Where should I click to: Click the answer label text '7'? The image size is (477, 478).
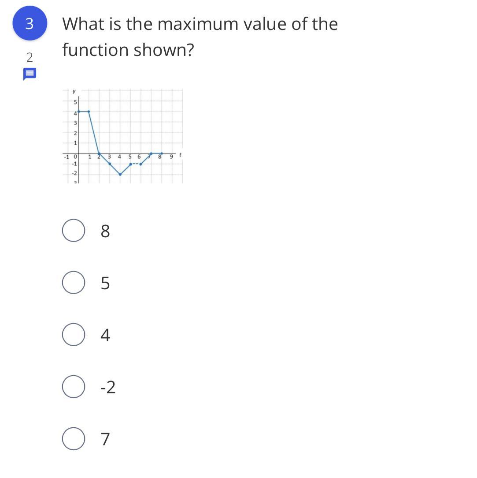pyautogui.click(x=105, y=439)
